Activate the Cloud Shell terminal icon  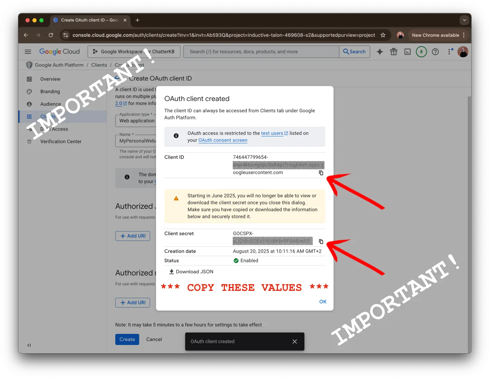407,52
